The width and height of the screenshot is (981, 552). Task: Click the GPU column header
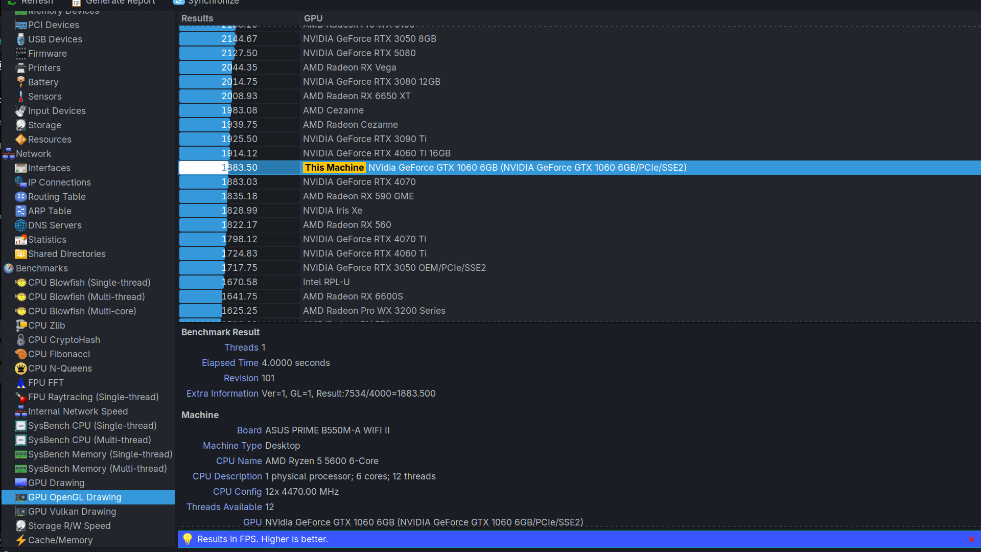(x=313, y=18)
